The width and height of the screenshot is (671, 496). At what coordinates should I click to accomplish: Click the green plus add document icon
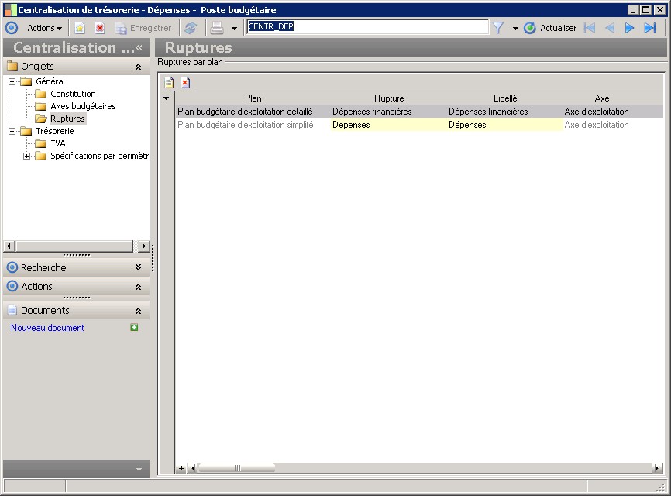click(134, 327)
